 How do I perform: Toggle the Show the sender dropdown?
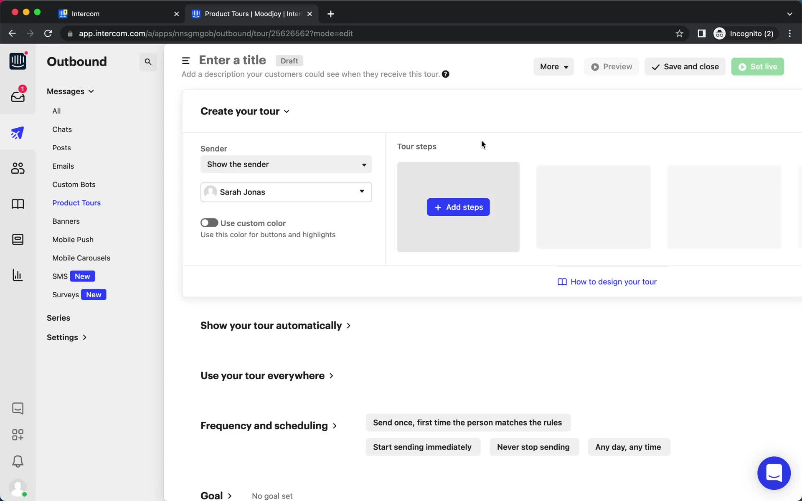pyautogui.click(x=364, y=164)
